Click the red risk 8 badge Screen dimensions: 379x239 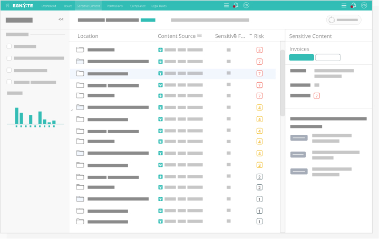pos(259,50)
